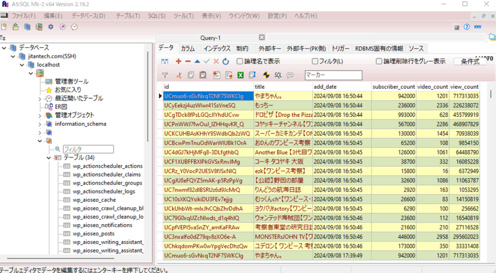
Task: Click the yellow-black test data icon
Action: pos(266,75)
